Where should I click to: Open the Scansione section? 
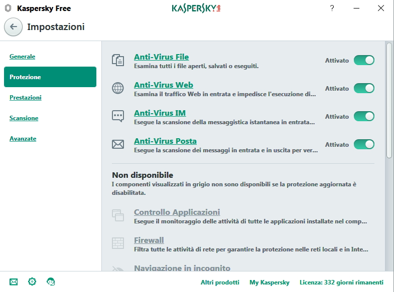[24, 118]
